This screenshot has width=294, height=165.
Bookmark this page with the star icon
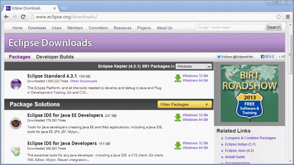[x=278, y=17]
